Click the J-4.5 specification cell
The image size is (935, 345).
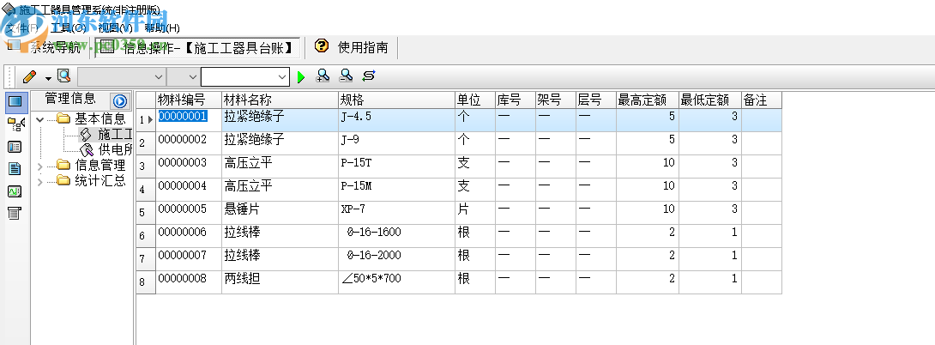396,120
